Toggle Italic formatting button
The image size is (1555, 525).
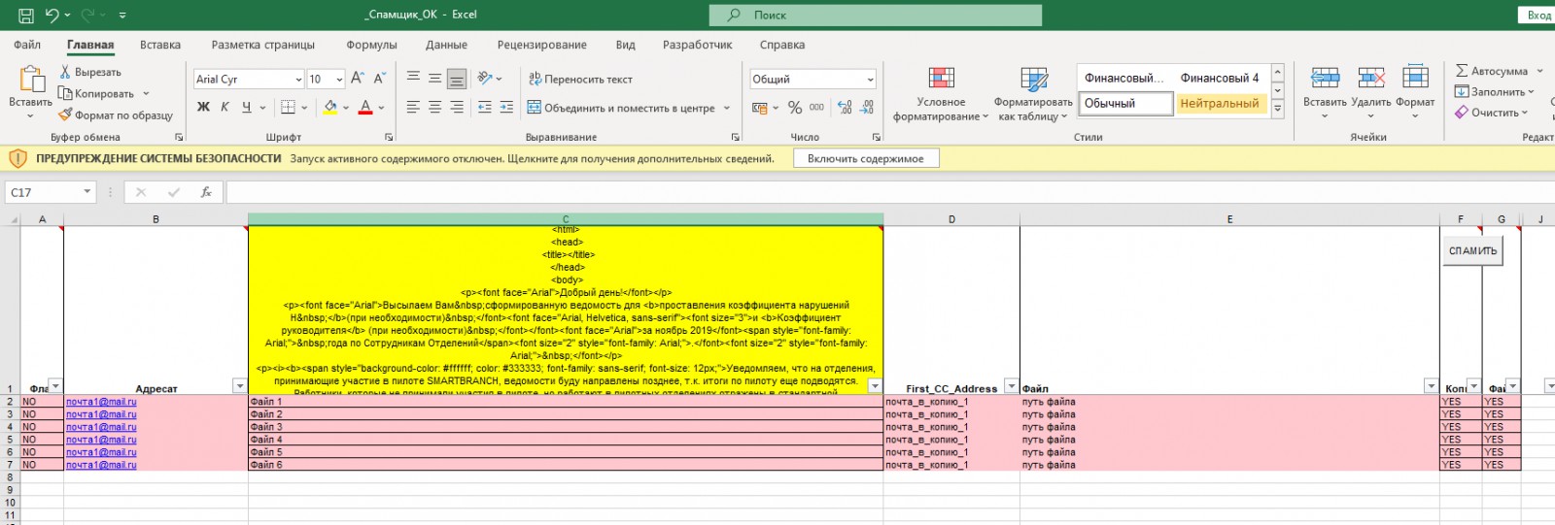point(225,108)
